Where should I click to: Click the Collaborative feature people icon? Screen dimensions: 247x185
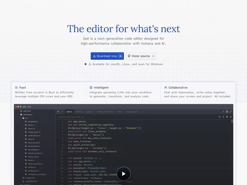tap(165, 88)
